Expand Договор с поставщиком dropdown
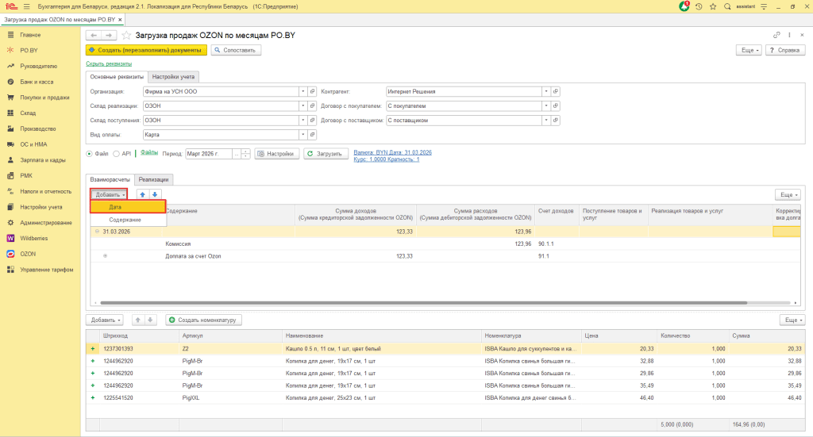813x437 pixels. pyautogui.click(x=546, y=120)
